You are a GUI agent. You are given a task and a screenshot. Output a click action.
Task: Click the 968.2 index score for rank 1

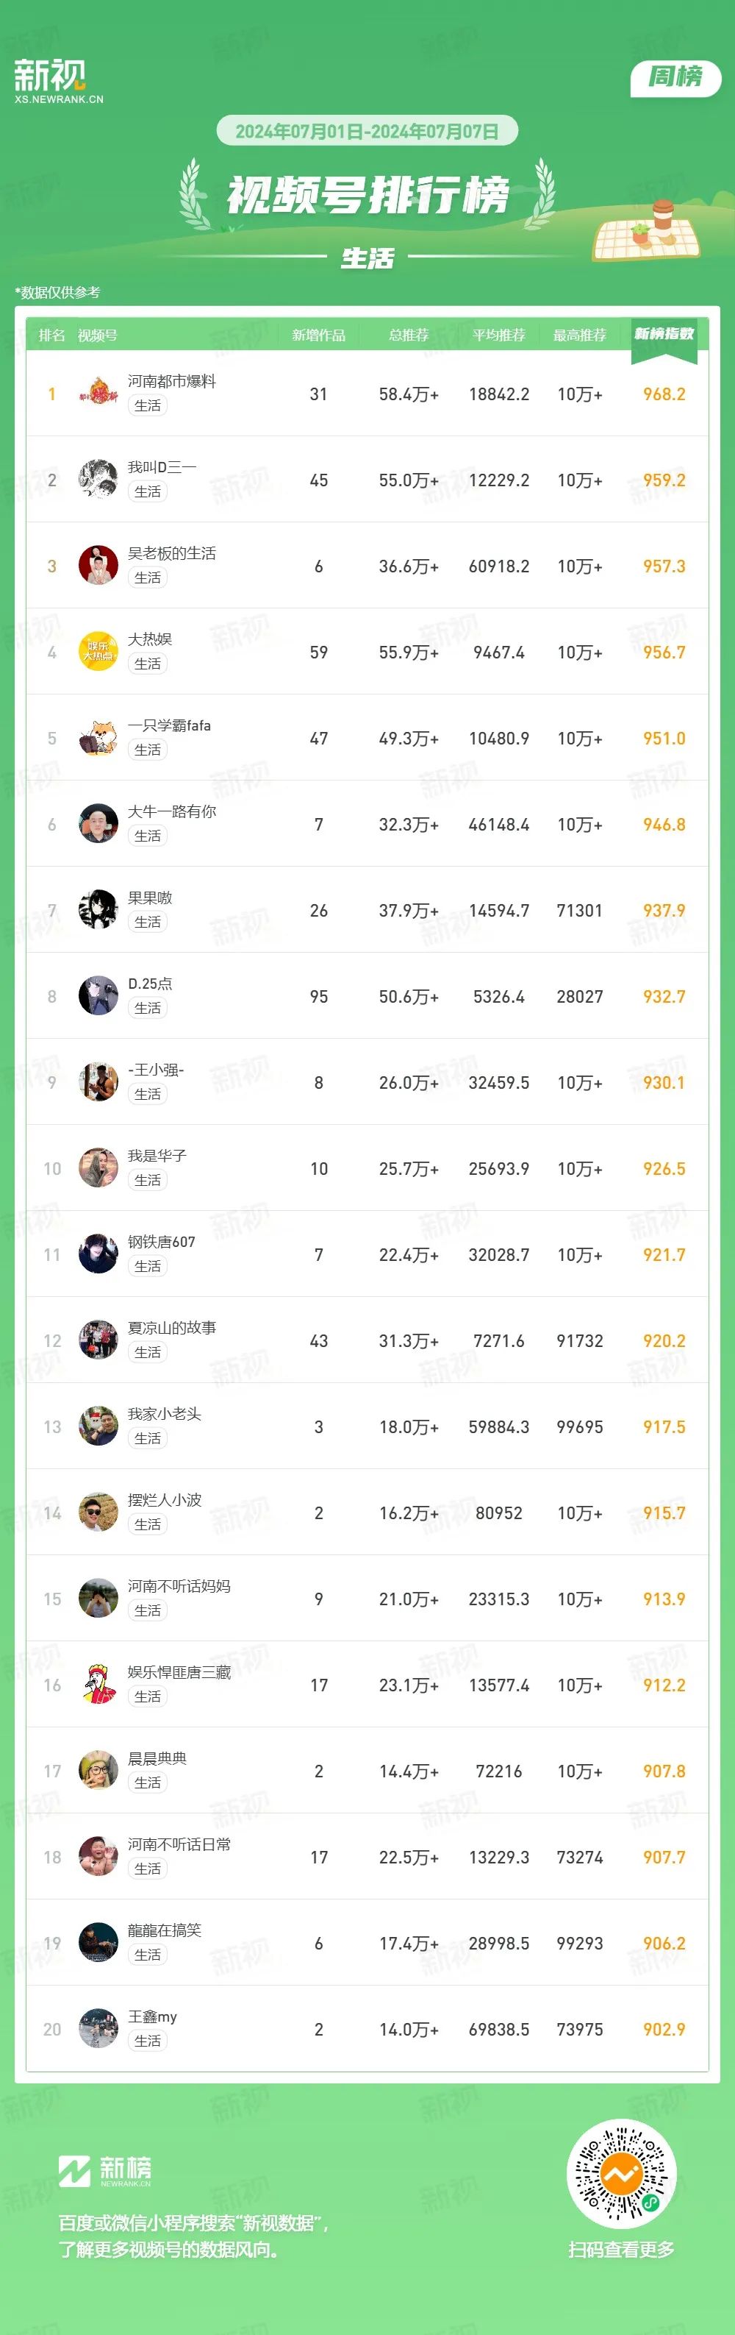(664, 394)
